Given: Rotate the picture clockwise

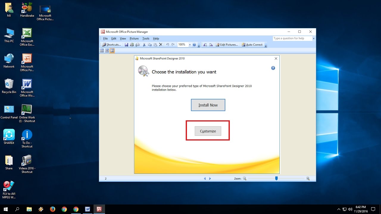Looking at the screenshot, I should click(210, 45).
